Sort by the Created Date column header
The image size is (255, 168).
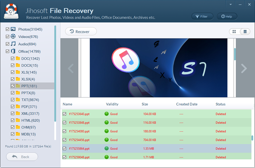tap(187, 104)
